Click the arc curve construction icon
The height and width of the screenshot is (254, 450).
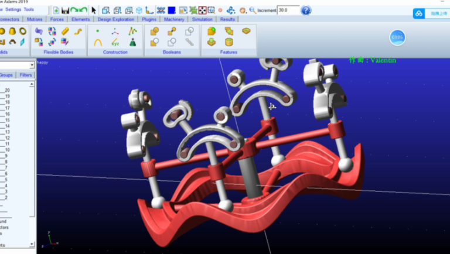point(98,42)
